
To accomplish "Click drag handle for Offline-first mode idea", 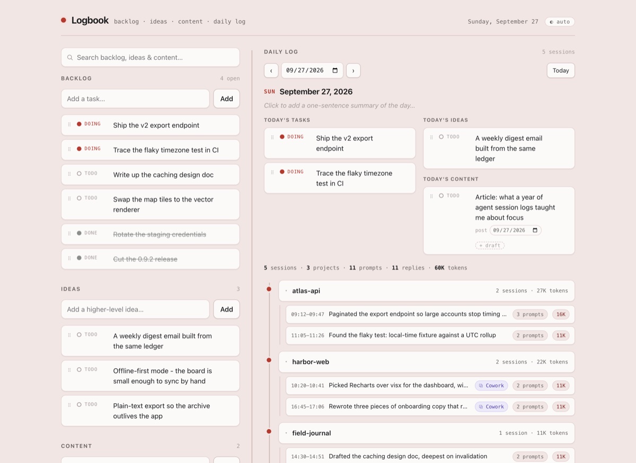I will (x=69, y=370).
